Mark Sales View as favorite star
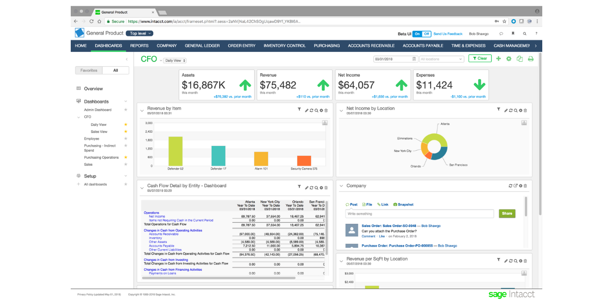Image resolution: width=613 pixels, height=306 pixels. coord(125,131)
